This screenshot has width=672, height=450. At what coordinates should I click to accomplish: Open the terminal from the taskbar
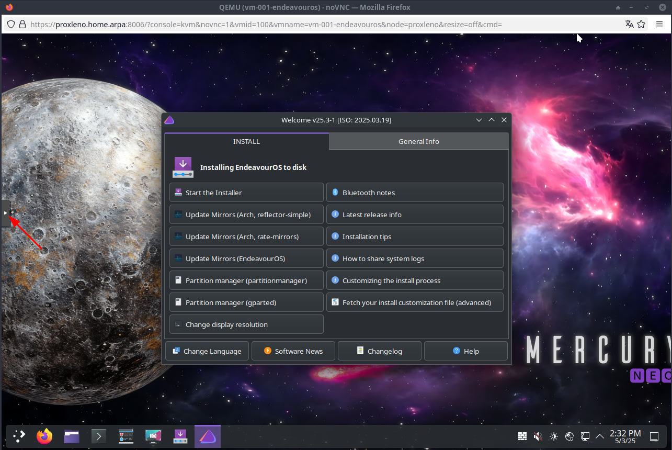coord(99,436)
